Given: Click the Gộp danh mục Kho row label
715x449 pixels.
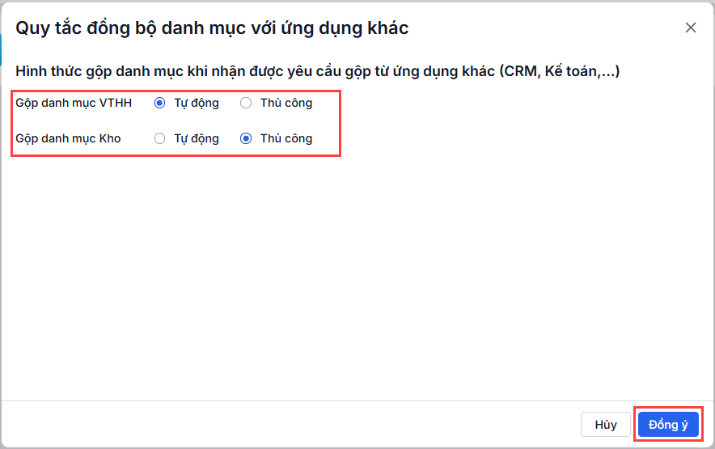Looking at the screenshot, I should tap(68, 138).
